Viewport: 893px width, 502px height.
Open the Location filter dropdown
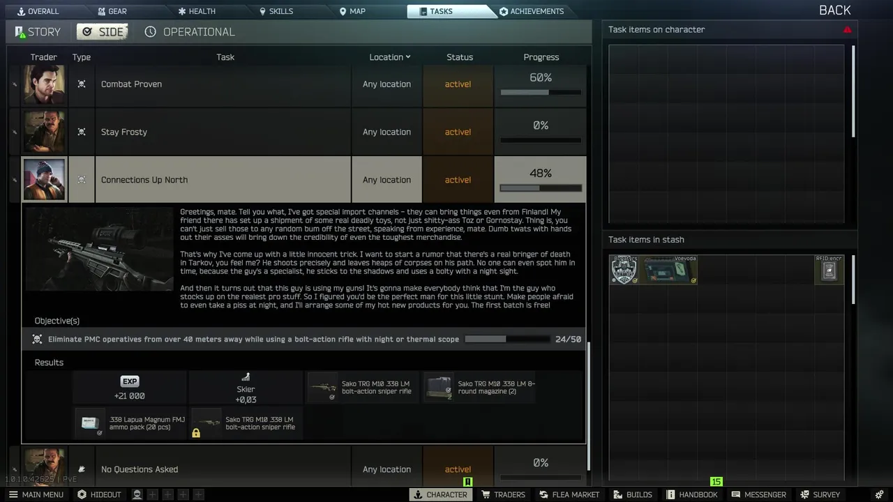(x=390, y=57)
